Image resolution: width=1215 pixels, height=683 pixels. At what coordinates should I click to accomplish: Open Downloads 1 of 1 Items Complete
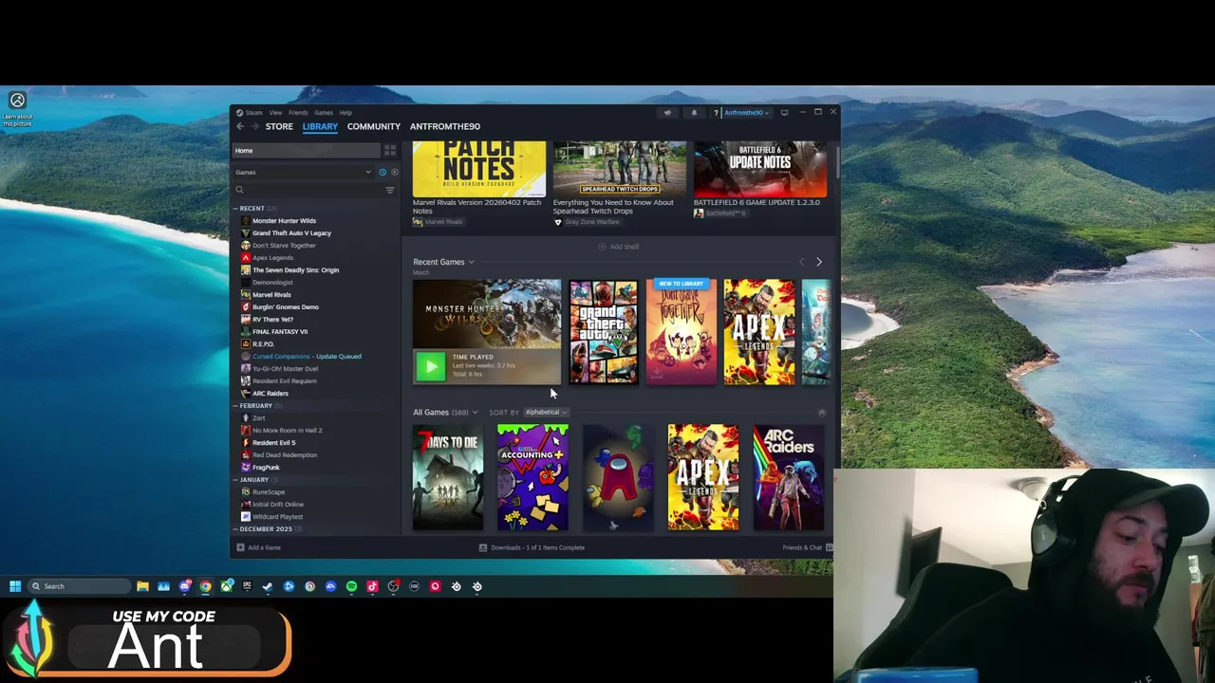click(537, 547)
